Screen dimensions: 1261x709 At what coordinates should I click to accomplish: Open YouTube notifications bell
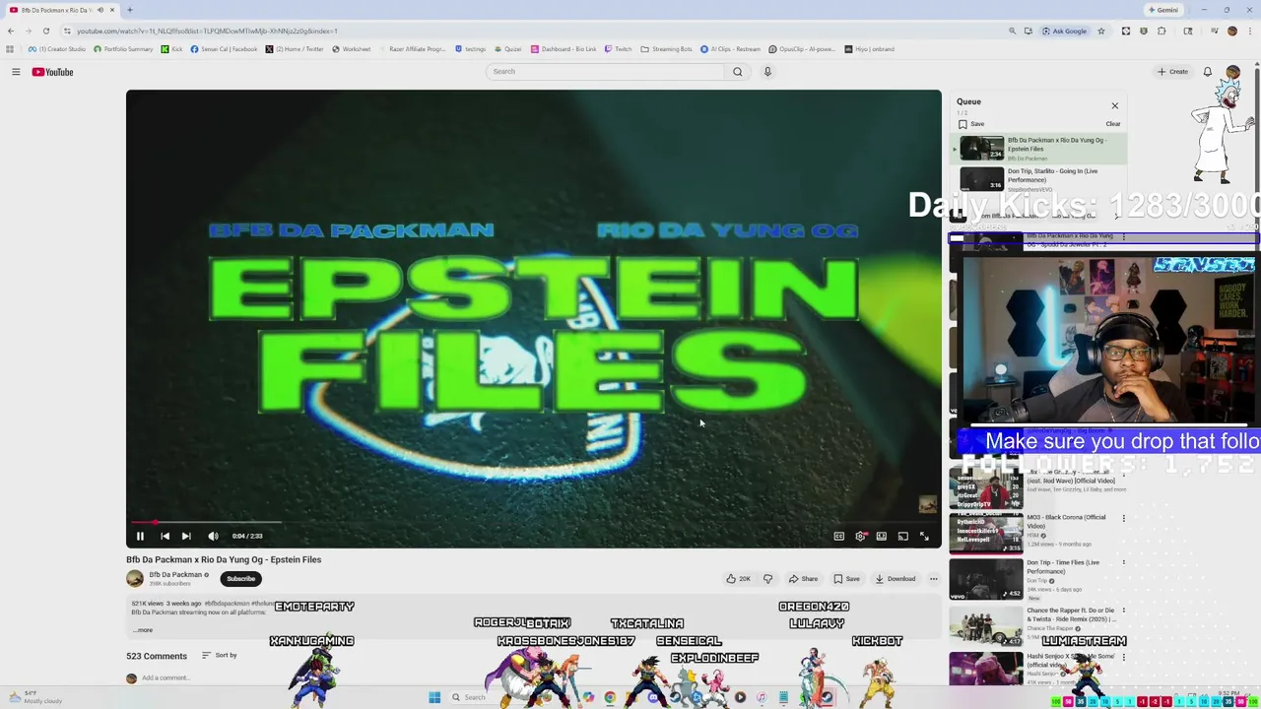pyautogui.click(x=1207, y=72)
